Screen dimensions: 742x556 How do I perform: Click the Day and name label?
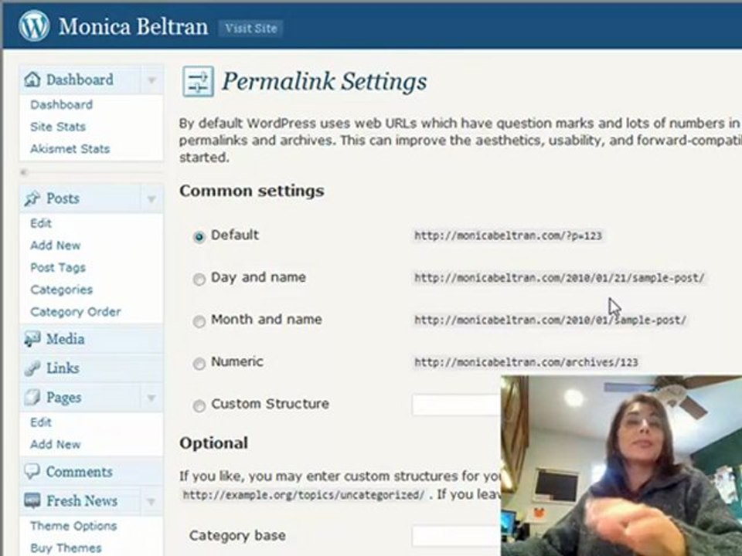[258, 277]
